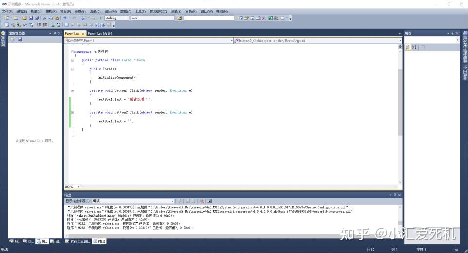Screen dimensions: 468x253
Task: Close the 属性 properties panel
Action: pos(457,33)
